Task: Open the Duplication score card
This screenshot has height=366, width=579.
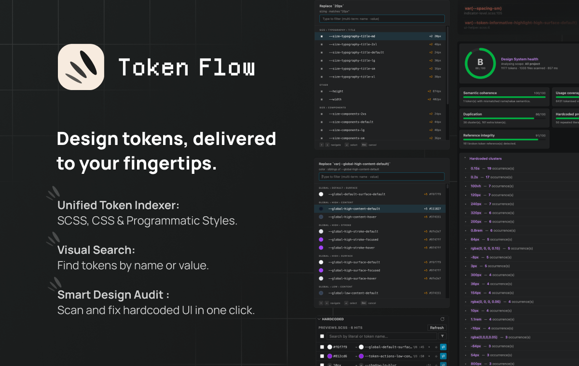Action: tap(504, 118)
